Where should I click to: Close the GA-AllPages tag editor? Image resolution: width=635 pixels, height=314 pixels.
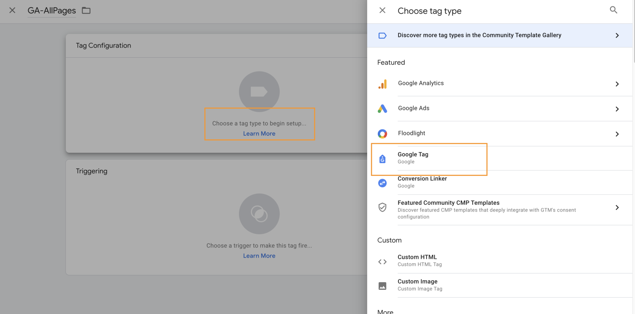(x=12, y=10)
